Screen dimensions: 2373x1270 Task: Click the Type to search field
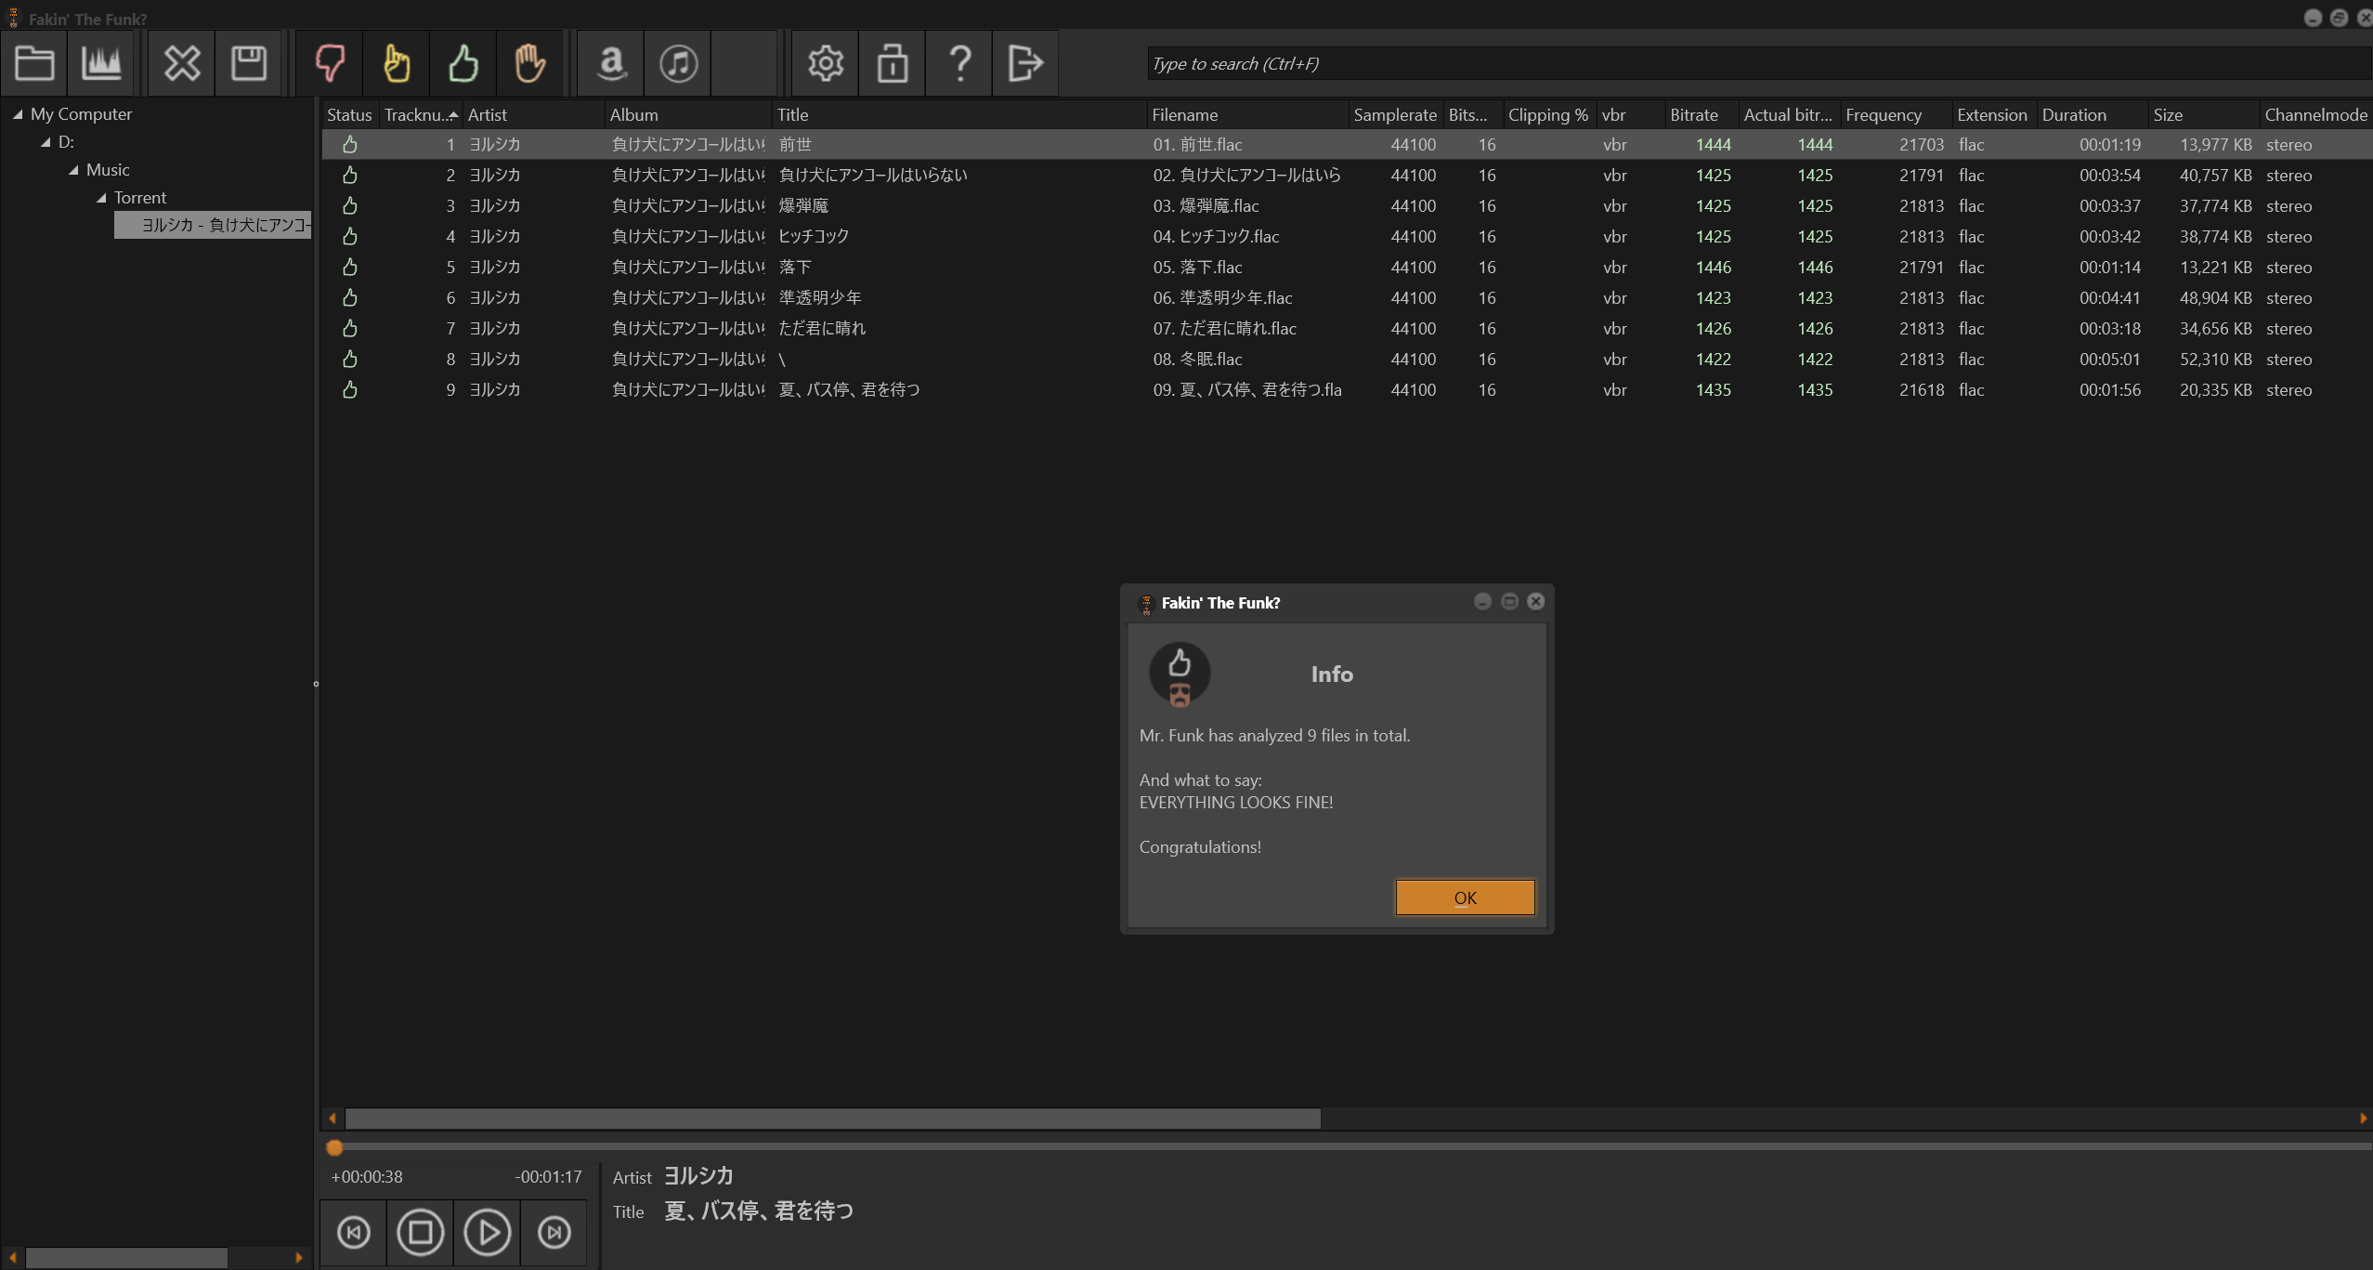coord(1755,63)
